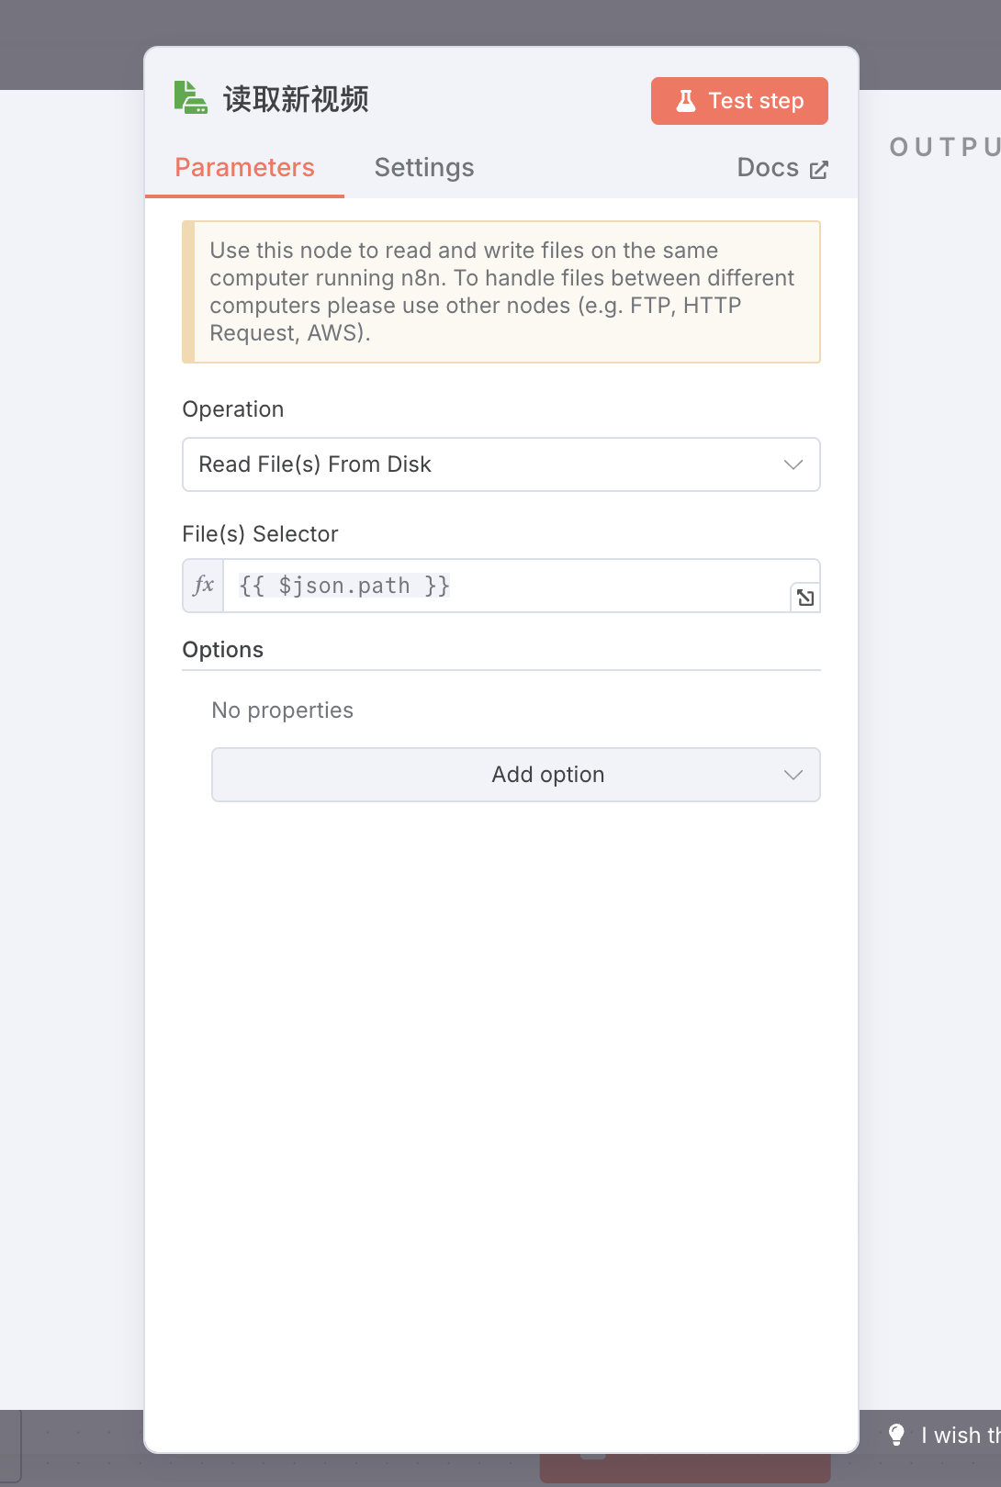Switch to the Parameters tab
This screenshot has height=1487, width=1001.
tap(244, 167)
